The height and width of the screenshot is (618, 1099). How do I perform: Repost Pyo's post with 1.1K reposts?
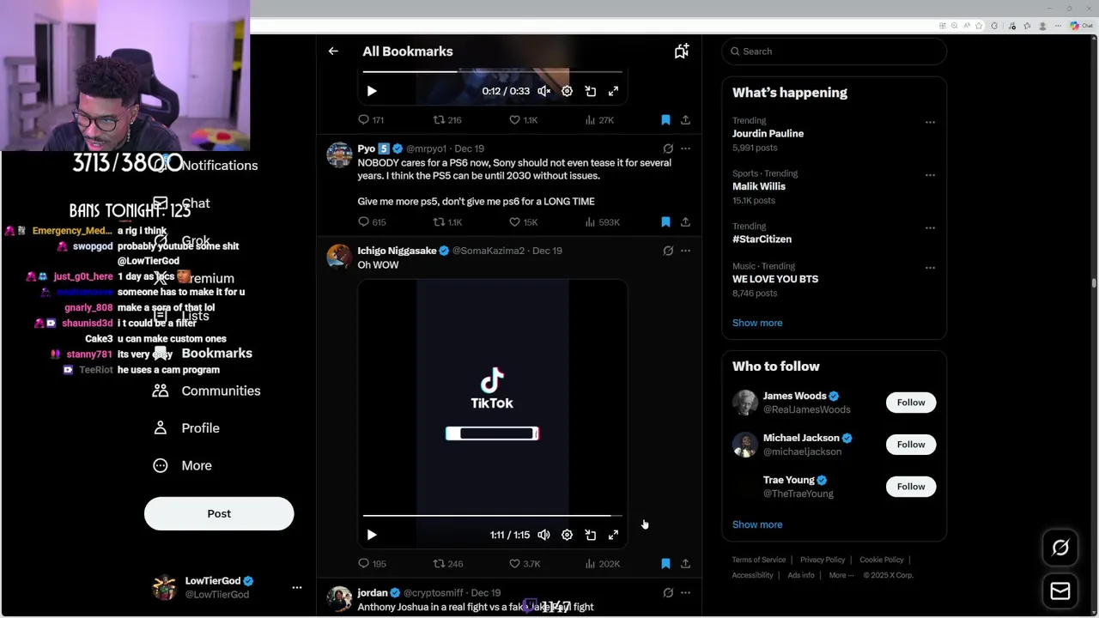tap(447, 222)
